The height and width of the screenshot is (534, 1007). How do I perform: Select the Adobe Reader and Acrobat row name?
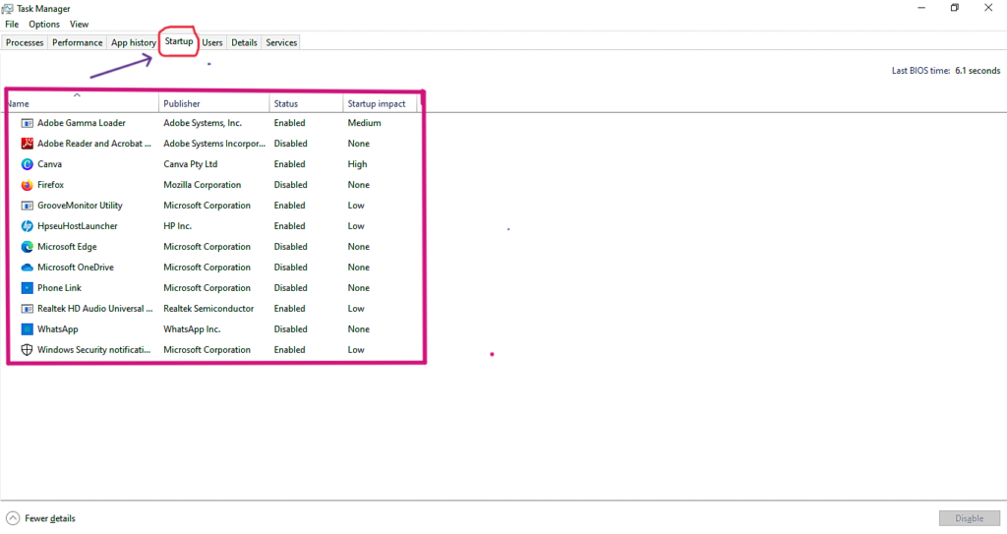[x=94, y=144]
